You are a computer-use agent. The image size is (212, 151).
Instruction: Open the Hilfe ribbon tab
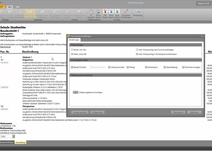coord(18,7)
